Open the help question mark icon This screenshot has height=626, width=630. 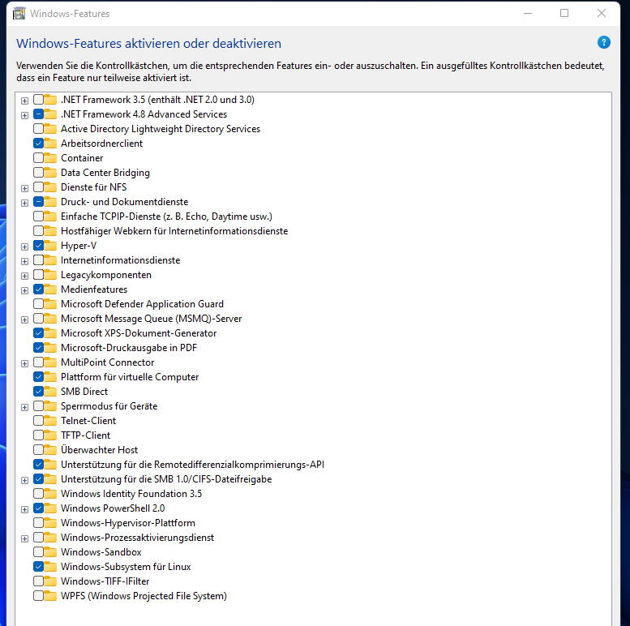tap(603, 42)
